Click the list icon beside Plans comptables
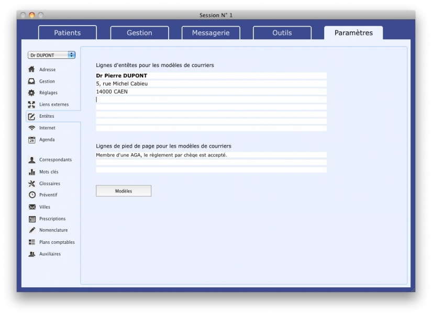 pyautogui.click(x=32, y=242)
